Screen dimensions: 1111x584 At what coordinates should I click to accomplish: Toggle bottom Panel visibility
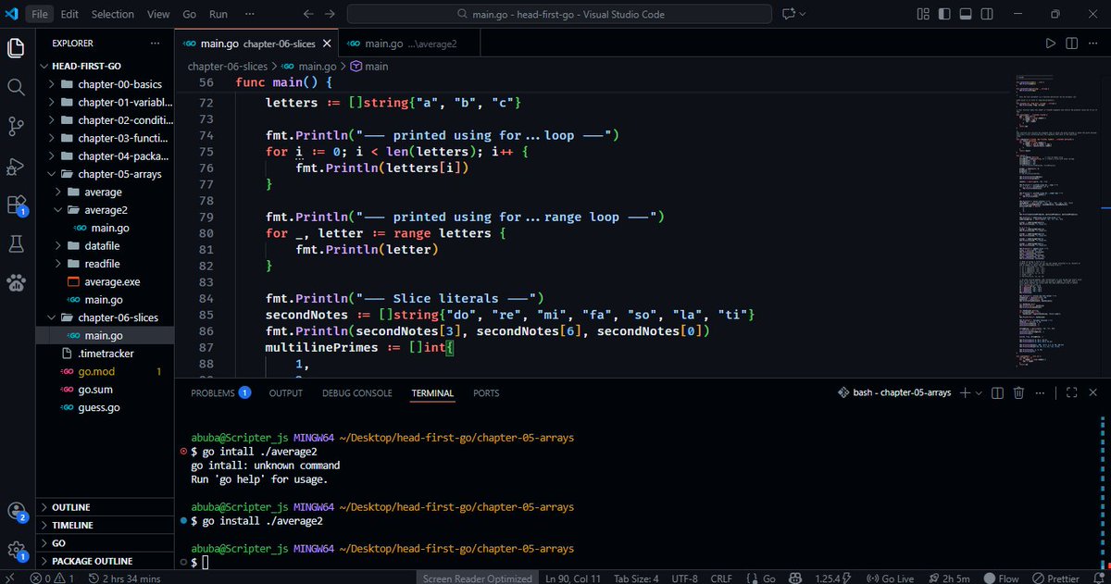(965, 14)
